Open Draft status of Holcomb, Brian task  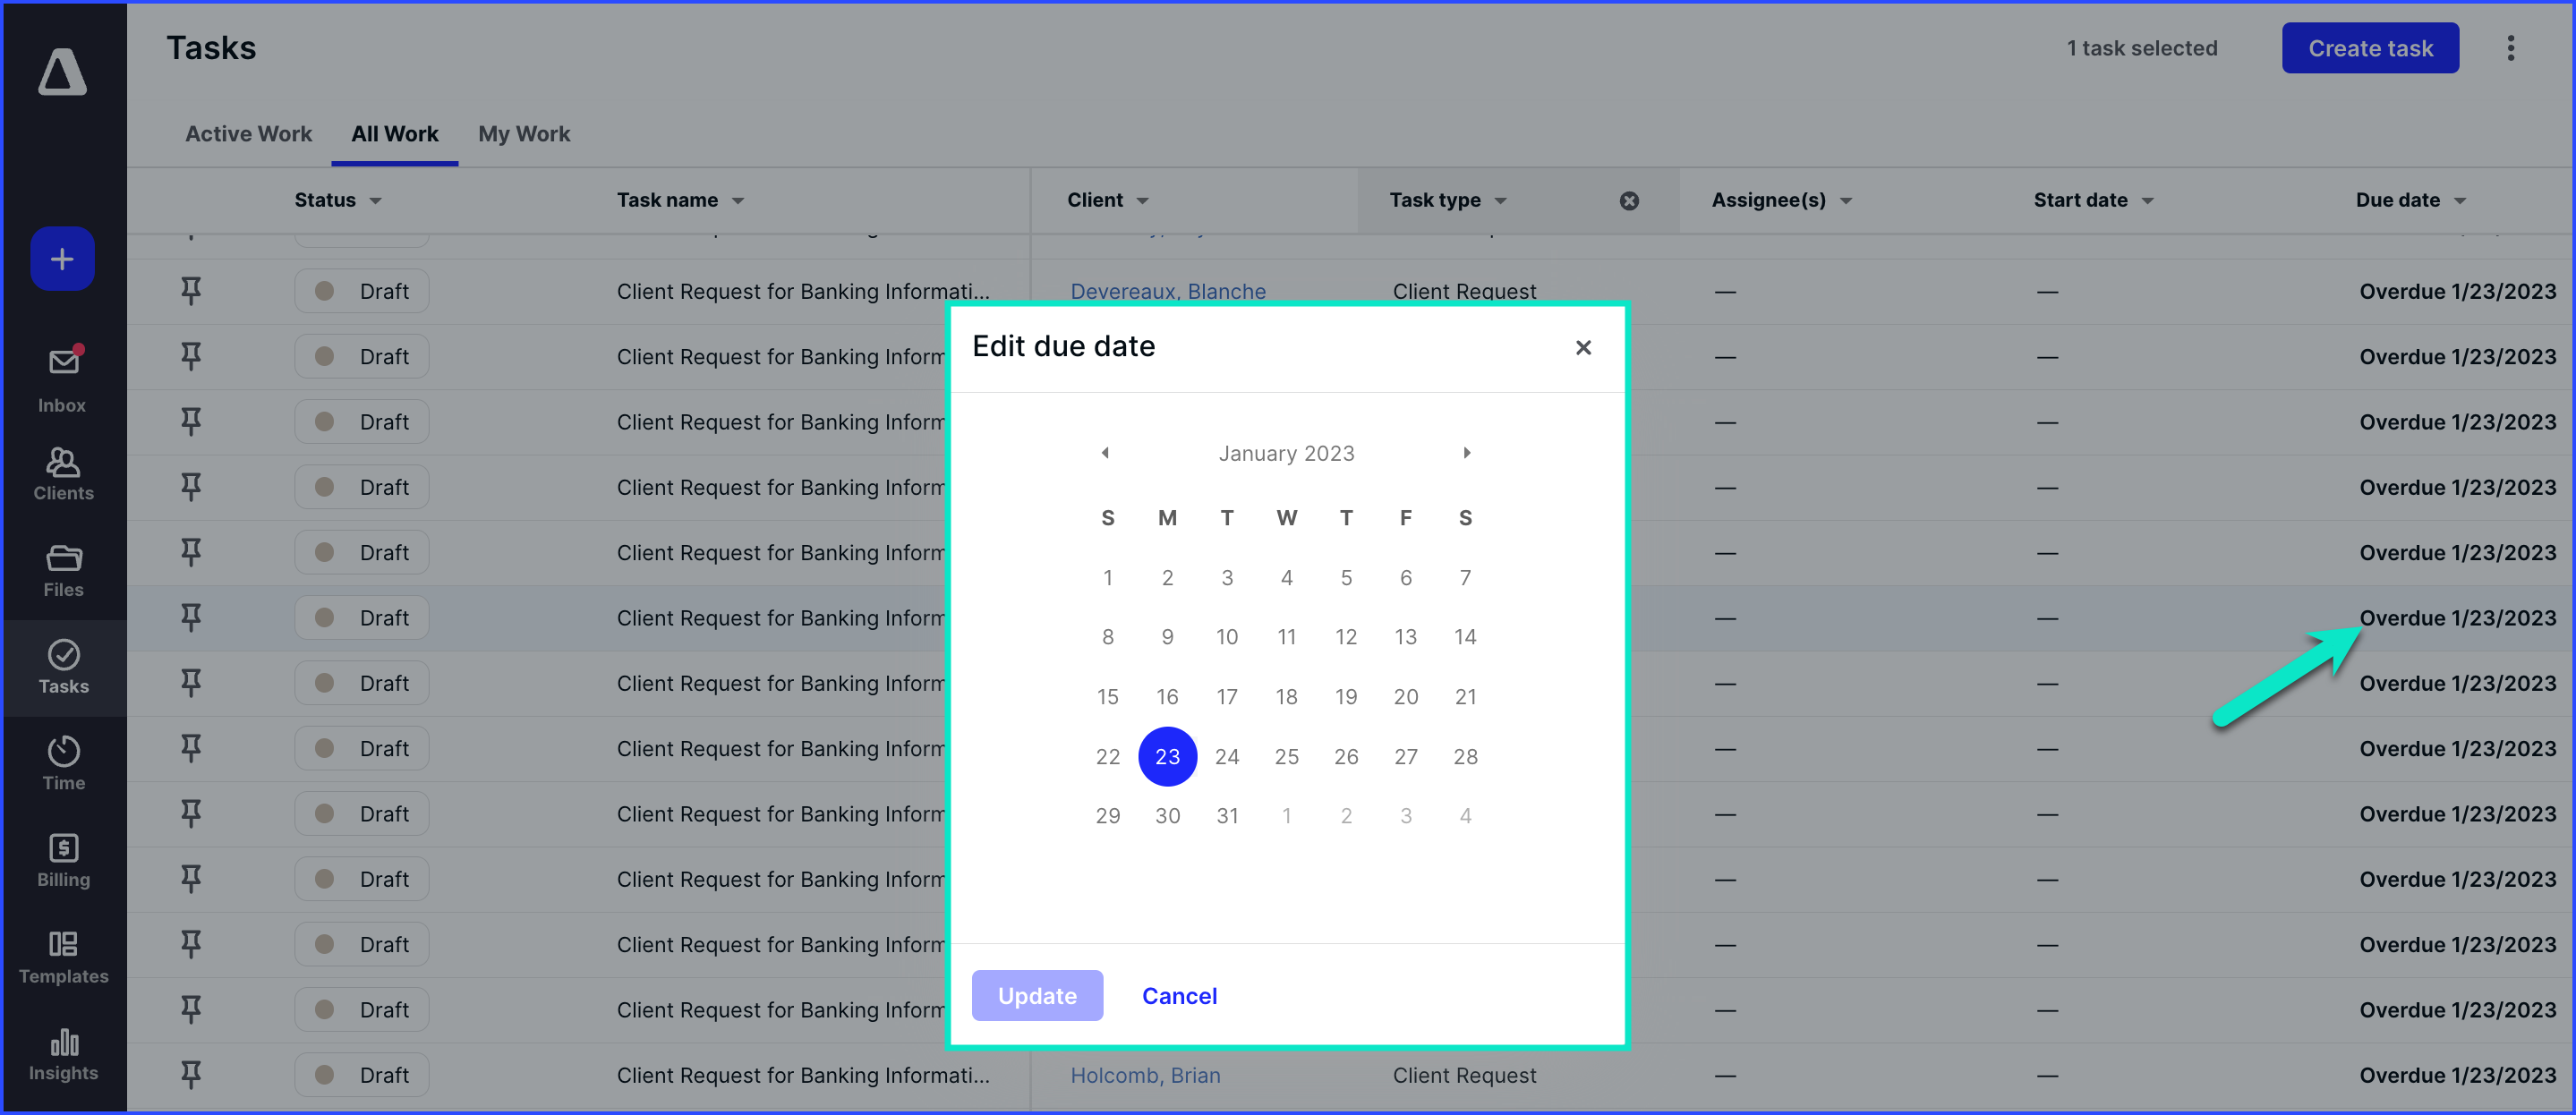click(362, 1075)
